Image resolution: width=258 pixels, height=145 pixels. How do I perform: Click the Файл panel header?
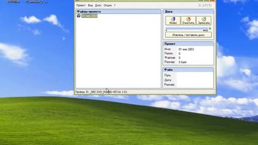pyautogui.click(x=188, y=70)
